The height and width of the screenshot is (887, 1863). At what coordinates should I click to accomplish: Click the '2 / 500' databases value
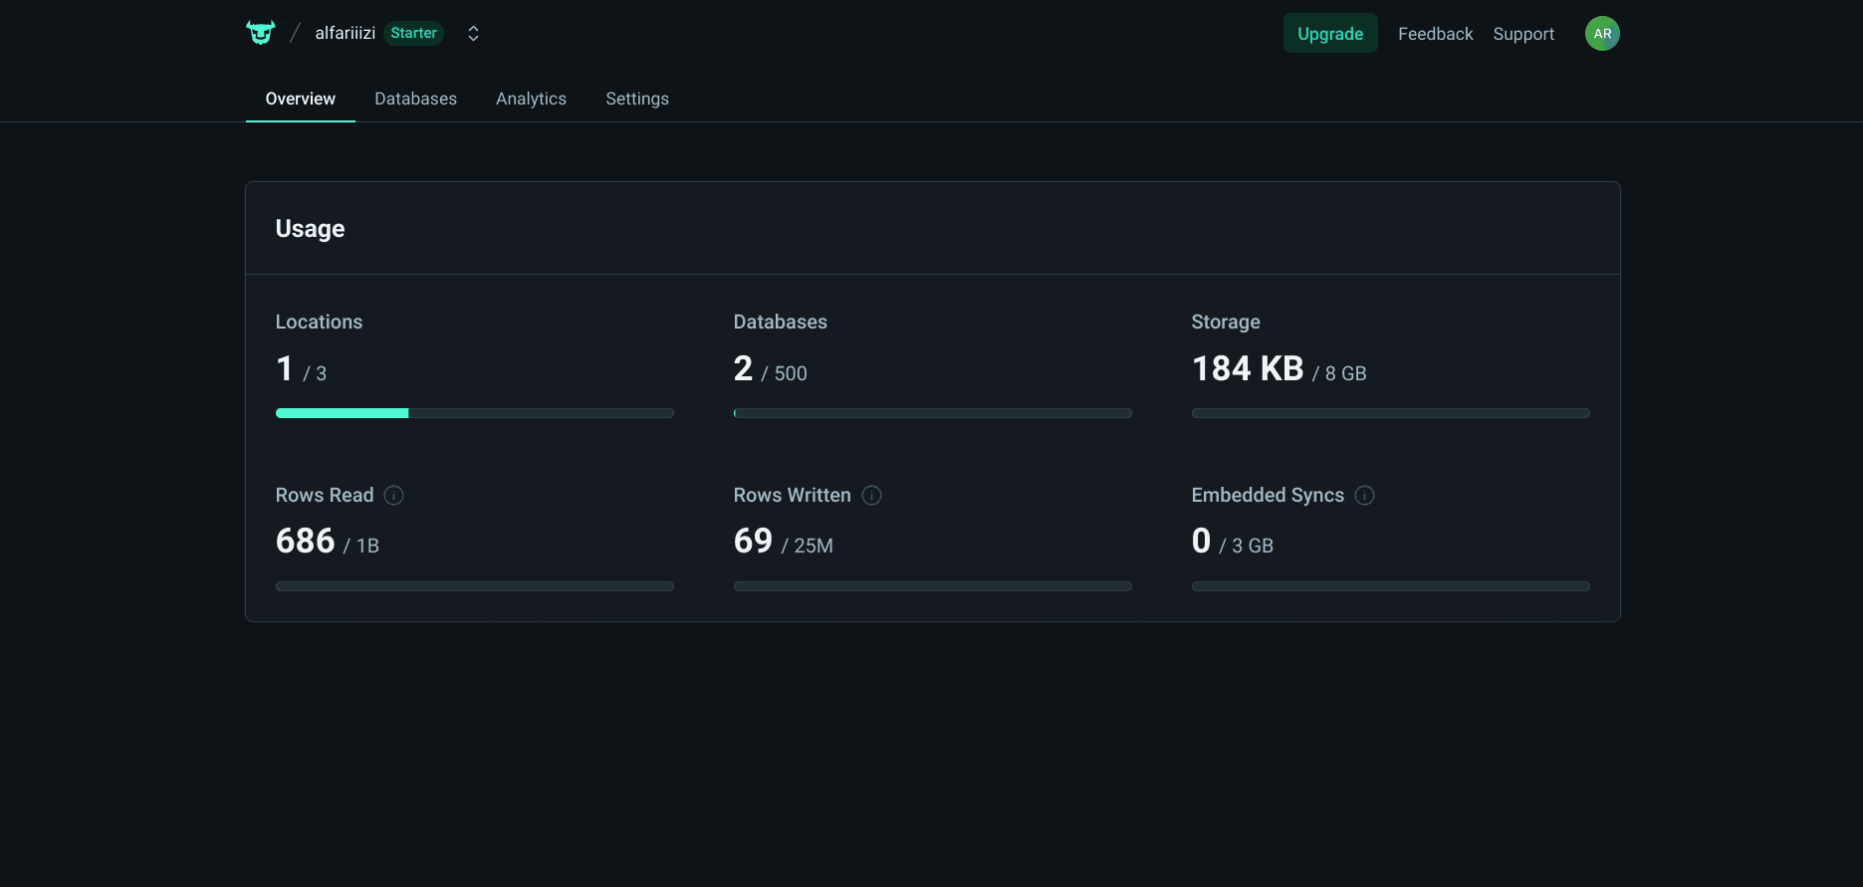point(771,369)
